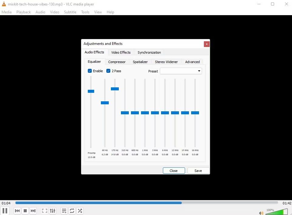
Task: Close Adjustments and Effects with red X
Action: click(207, 44)
